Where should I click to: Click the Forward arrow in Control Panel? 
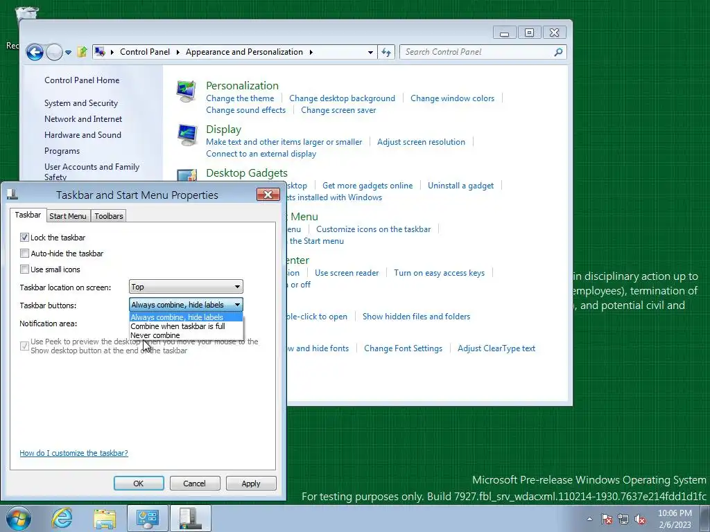[54, 52]
